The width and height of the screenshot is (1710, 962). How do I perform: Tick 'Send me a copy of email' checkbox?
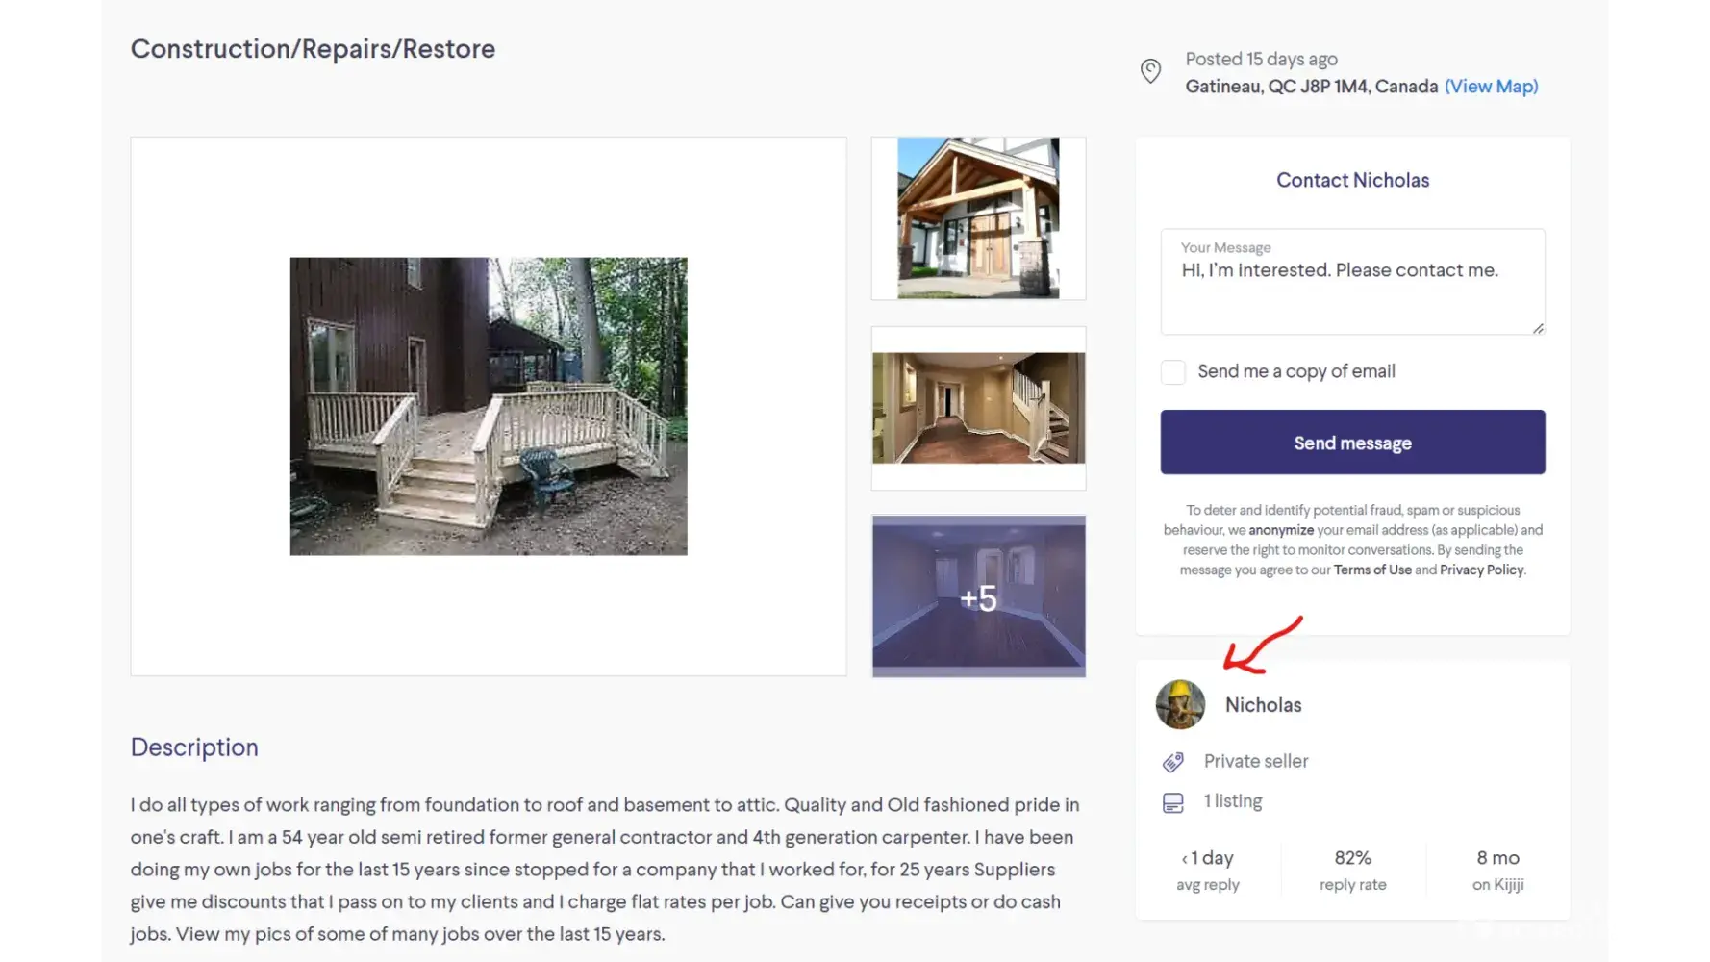pos(1173,372)
